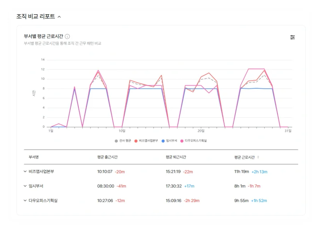The height and width of the screenshot is (229, 320).
Task: Select 08:30:00 start time value
Action: [106, 186]
